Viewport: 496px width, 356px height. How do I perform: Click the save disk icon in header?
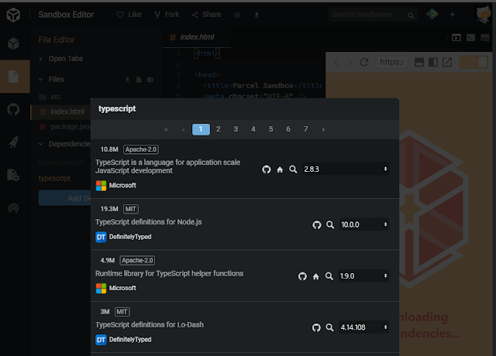[237, 15]
